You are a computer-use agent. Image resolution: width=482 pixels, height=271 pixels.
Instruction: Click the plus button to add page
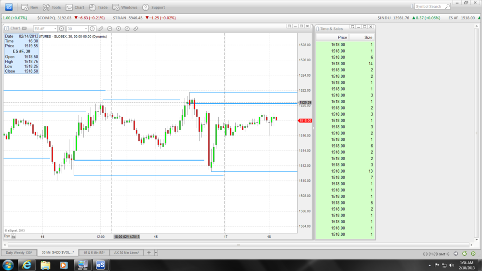click(149, 253)
